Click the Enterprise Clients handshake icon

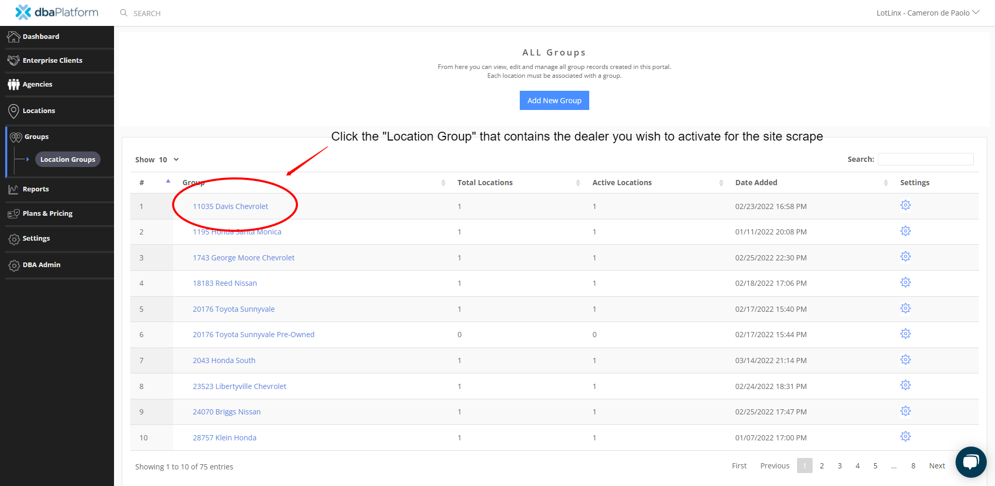pos(13,61)
